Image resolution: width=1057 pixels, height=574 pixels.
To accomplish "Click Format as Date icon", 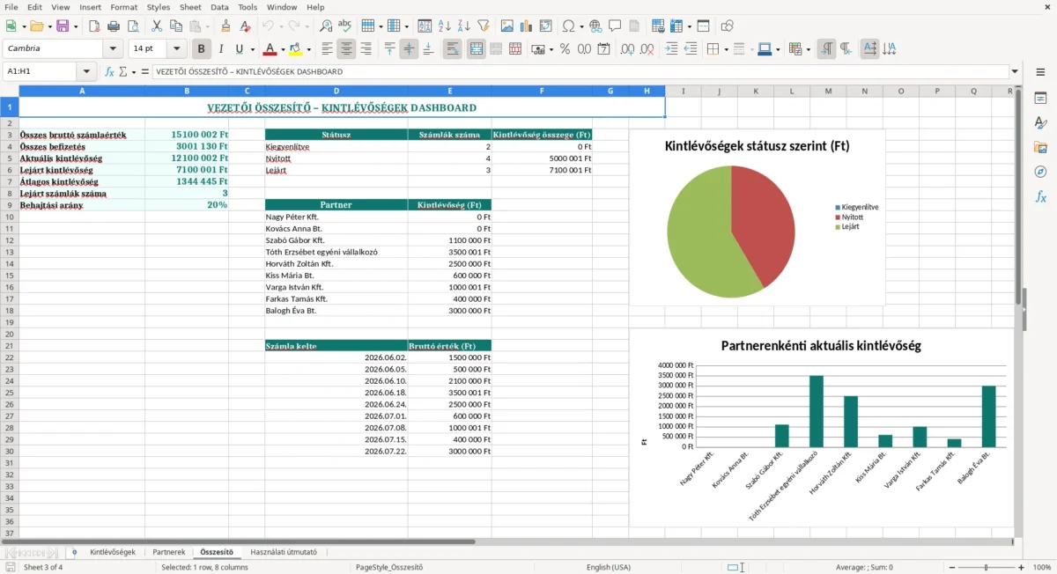I will [x=603, y=49].
